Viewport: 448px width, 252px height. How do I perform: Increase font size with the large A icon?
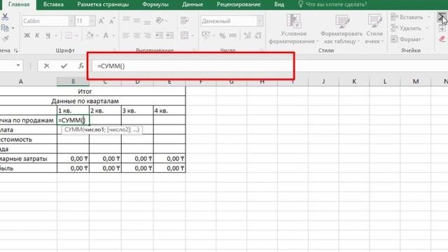pos(101,21)
